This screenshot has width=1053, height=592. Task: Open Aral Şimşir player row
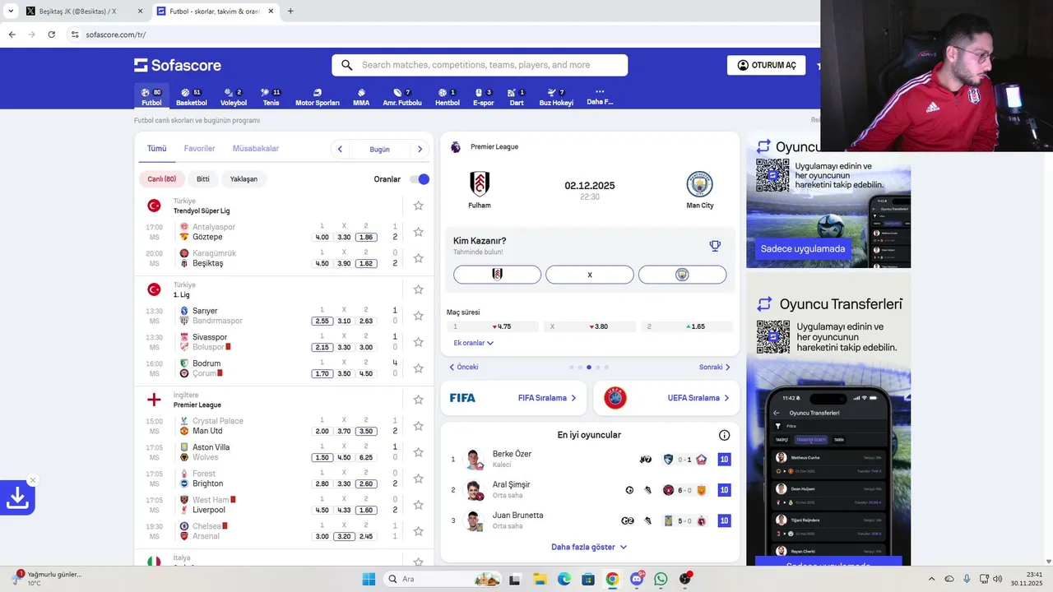(x=590, y=490)
